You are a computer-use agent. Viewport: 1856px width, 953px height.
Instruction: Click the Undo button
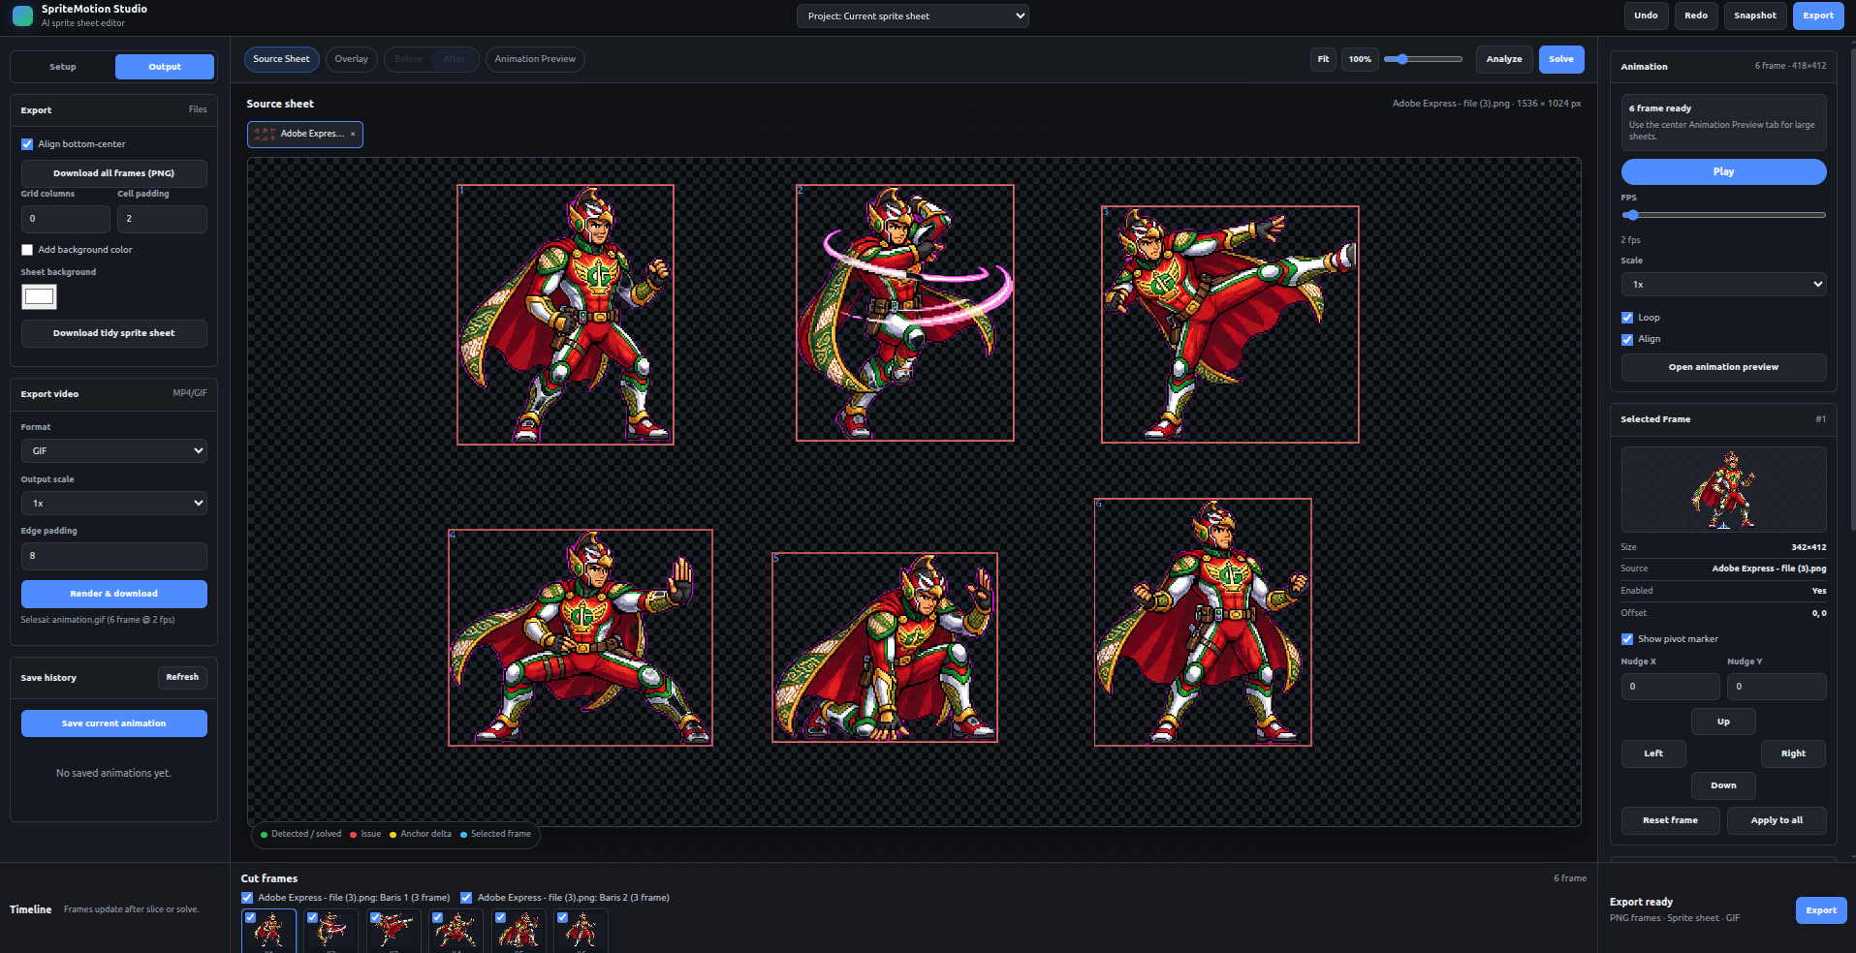(x=1646, y=15)
